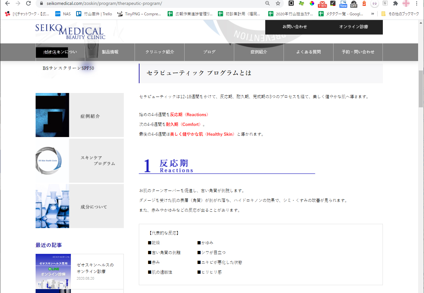Open the black square QR extension

click(x=291, y=3)
